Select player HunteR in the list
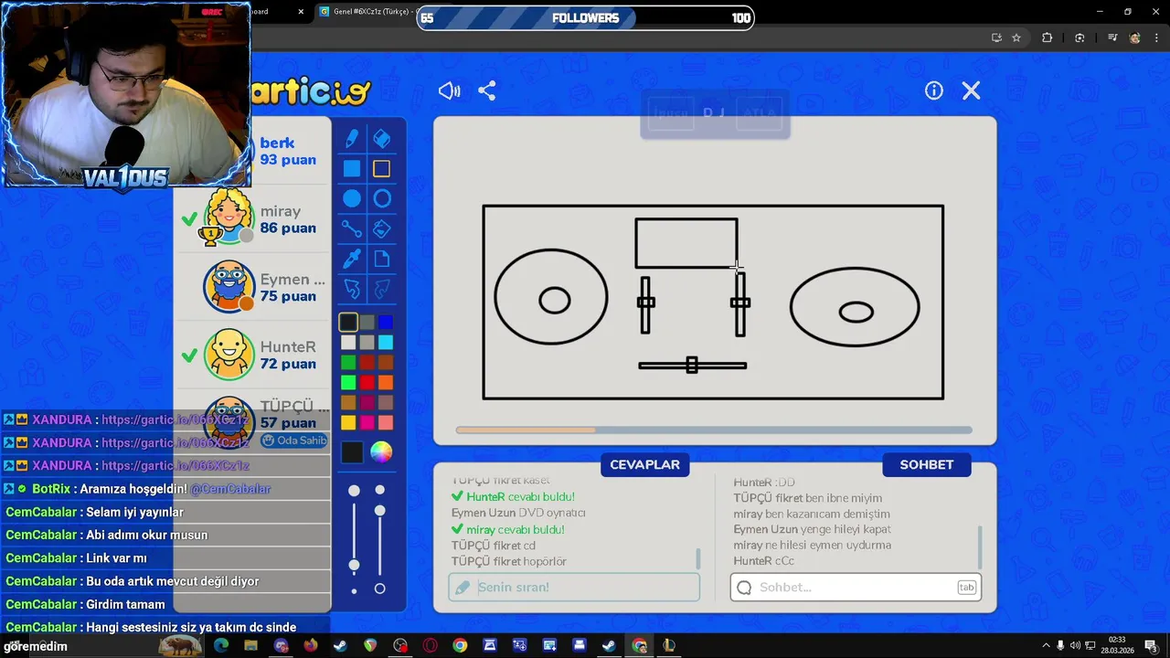The width and height of the screenshot is (1170, 658). coord(252,355)
